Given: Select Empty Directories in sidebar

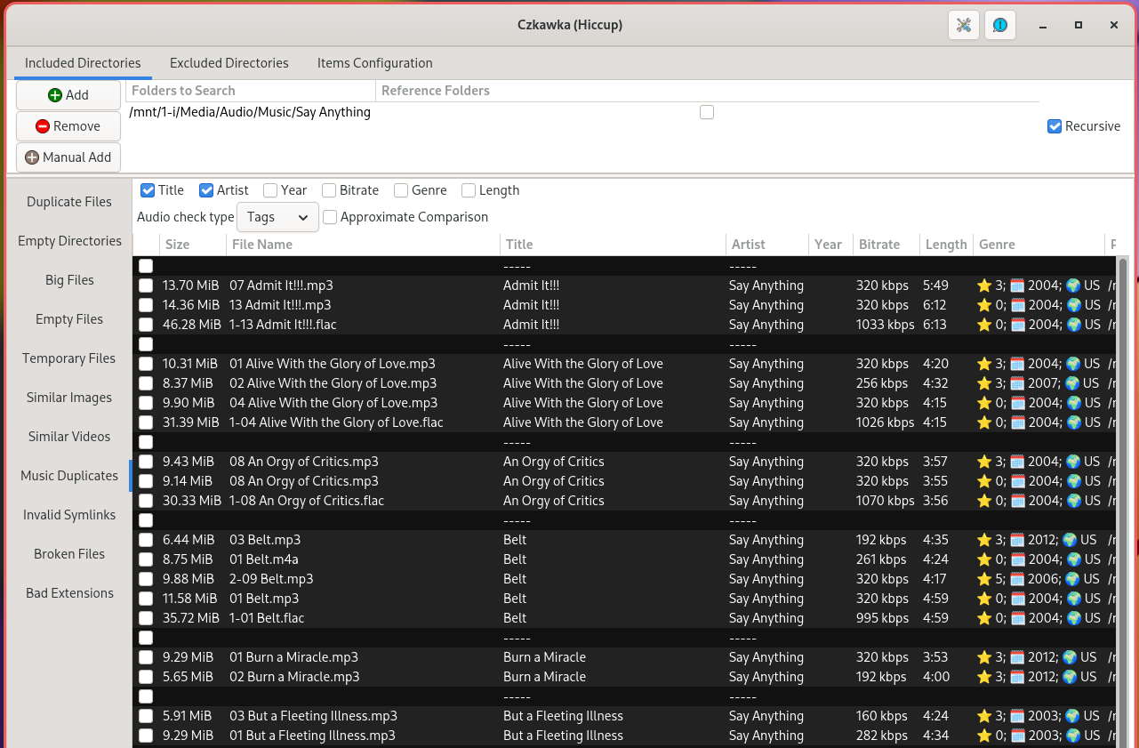Looking at the screenshot, I should point(69,241).
